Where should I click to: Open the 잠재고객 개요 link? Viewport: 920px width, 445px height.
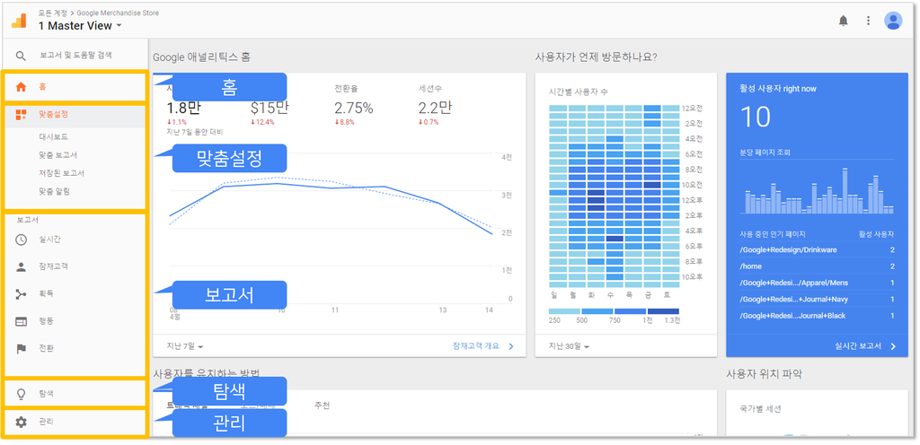pyautogui.click(x=476, y=346)
